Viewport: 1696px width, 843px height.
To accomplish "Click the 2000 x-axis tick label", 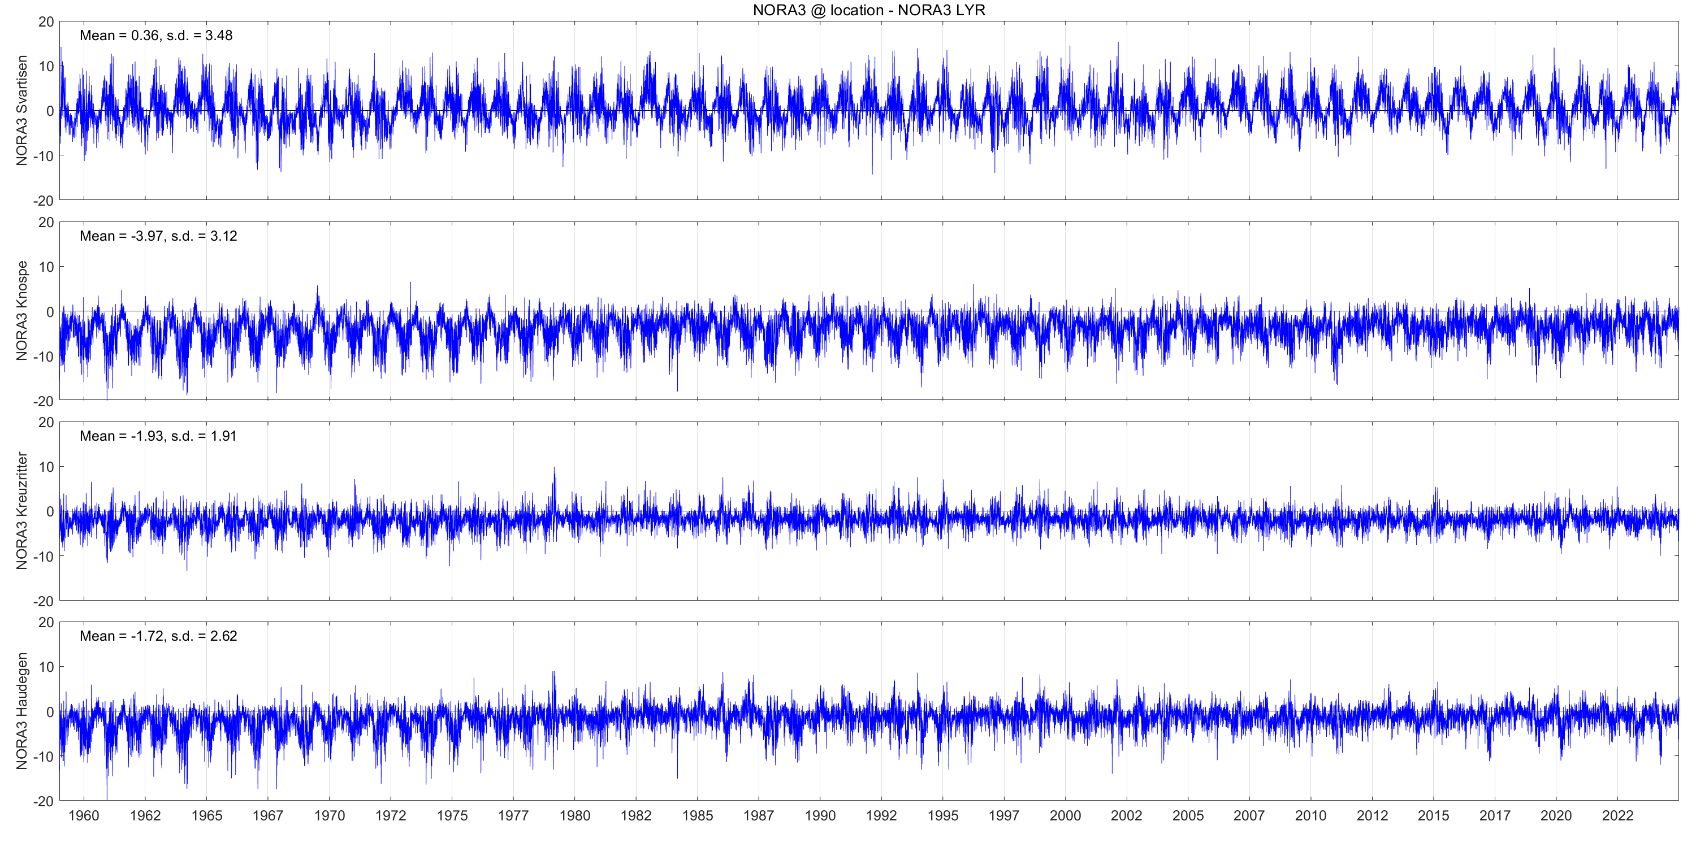I will click(x=1065, y=815).
